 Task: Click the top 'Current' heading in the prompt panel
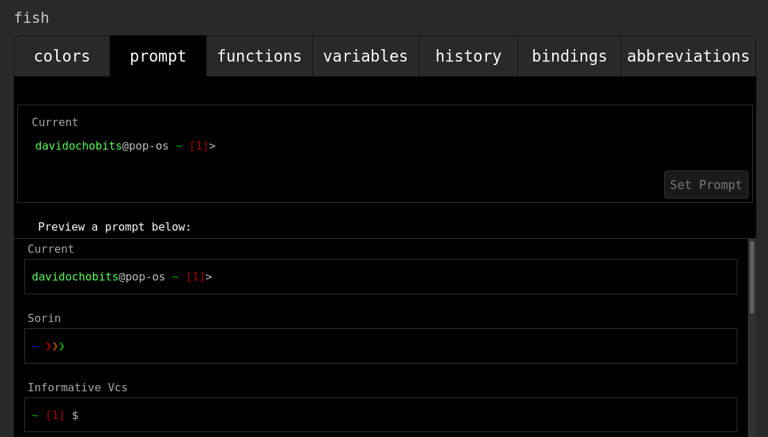(55, 122)
